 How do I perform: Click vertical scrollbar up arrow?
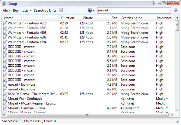(x=177, y=18)
